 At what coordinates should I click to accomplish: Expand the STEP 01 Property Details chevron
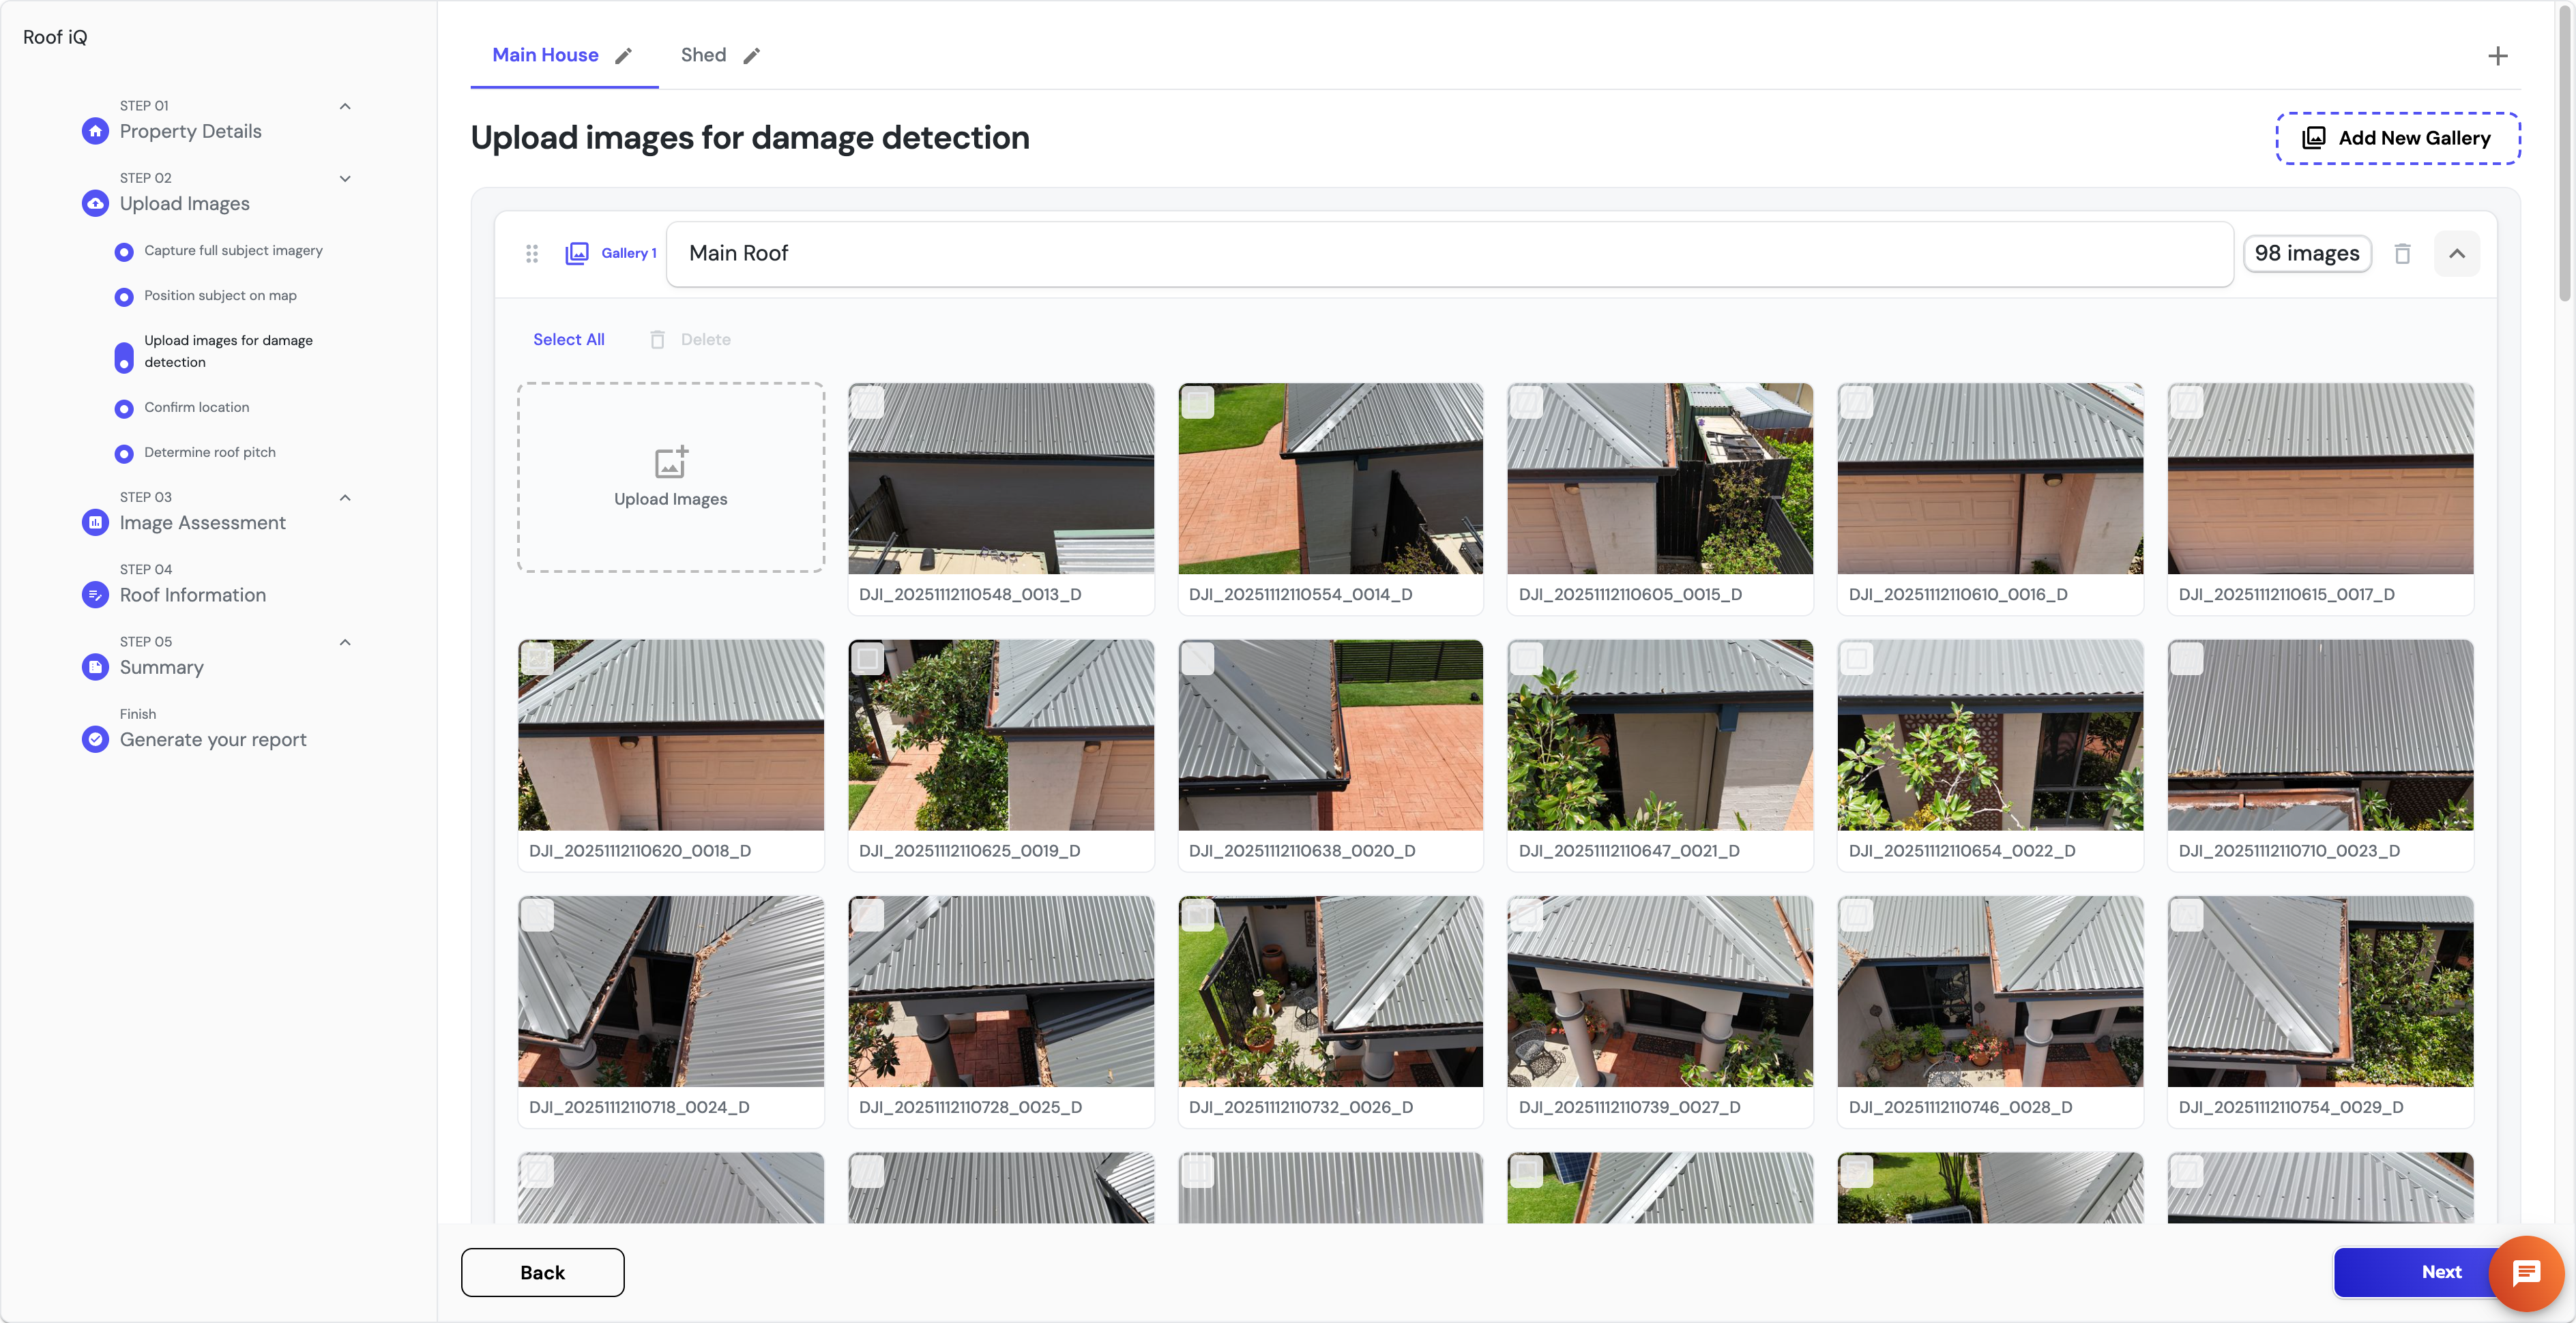[345, 106]
